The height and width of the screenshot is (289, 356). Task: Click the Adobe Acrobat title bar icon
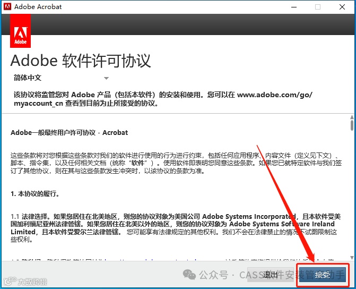(7, 6)
